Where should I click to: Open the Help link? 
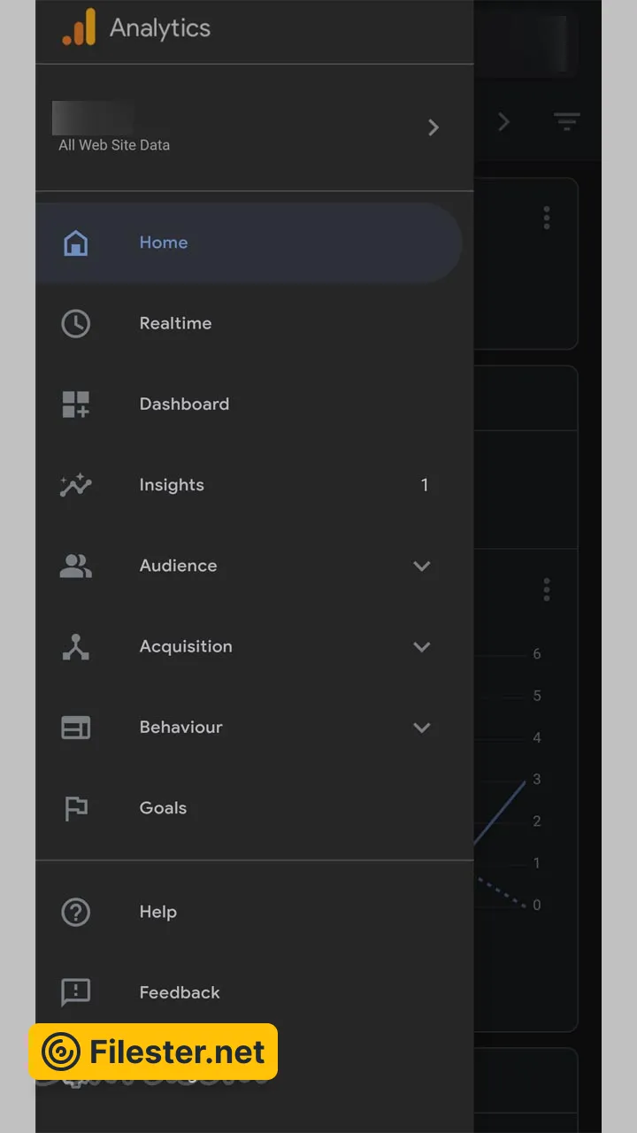(x=158, y=912)
